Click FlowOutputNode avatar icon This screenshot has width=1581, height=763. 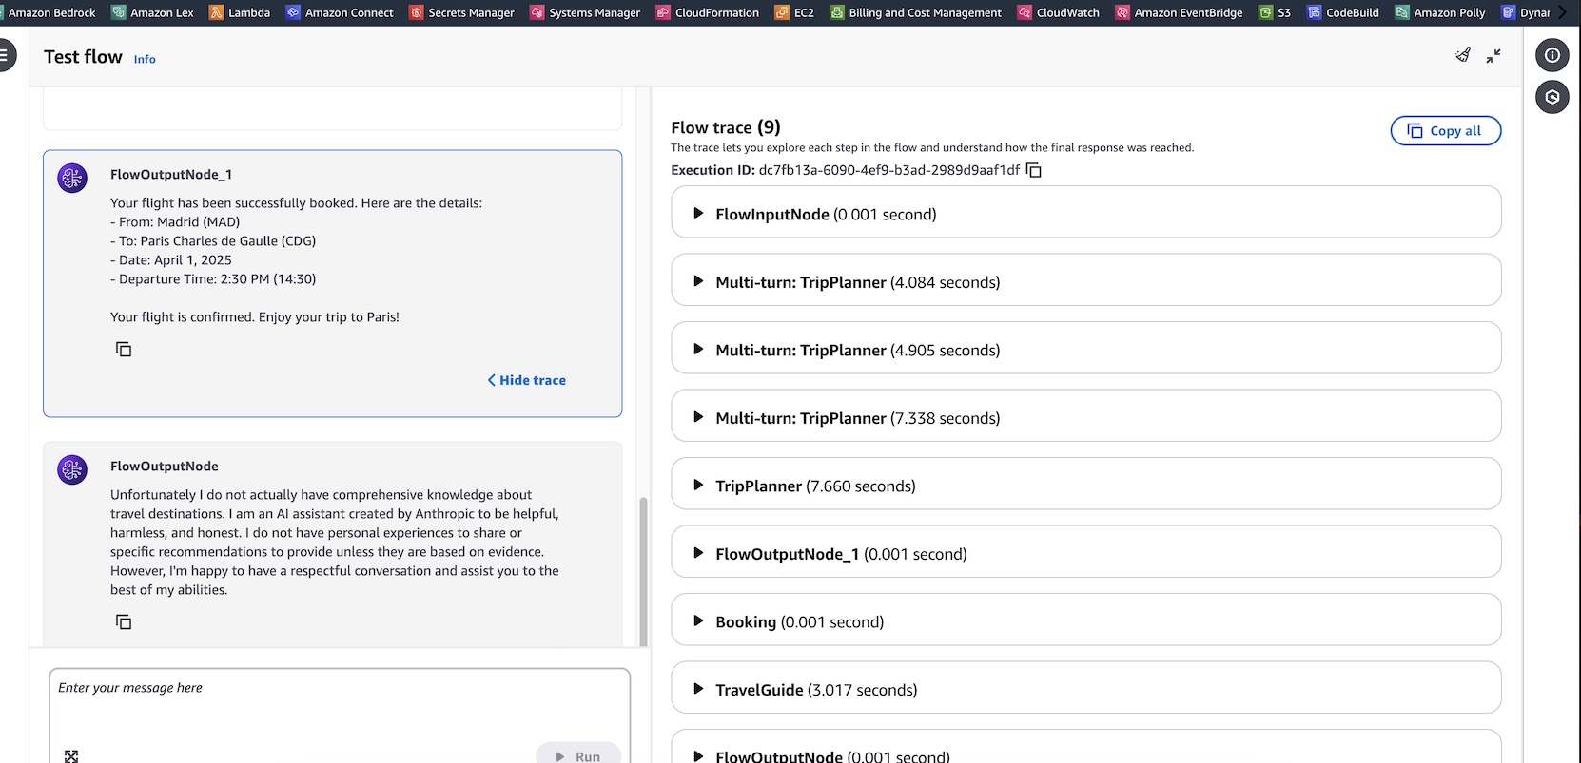[x=72, y=469]
